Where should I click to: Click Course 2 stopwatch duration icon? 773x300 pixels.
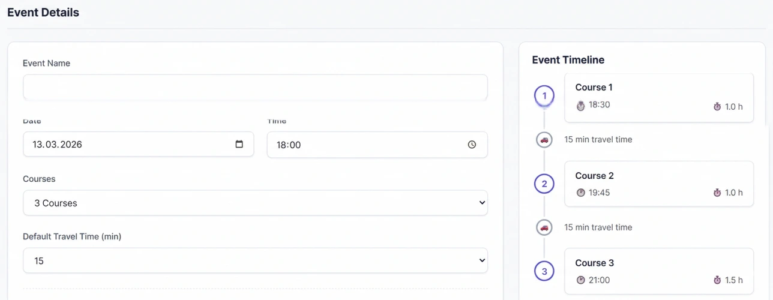[717, 193]
